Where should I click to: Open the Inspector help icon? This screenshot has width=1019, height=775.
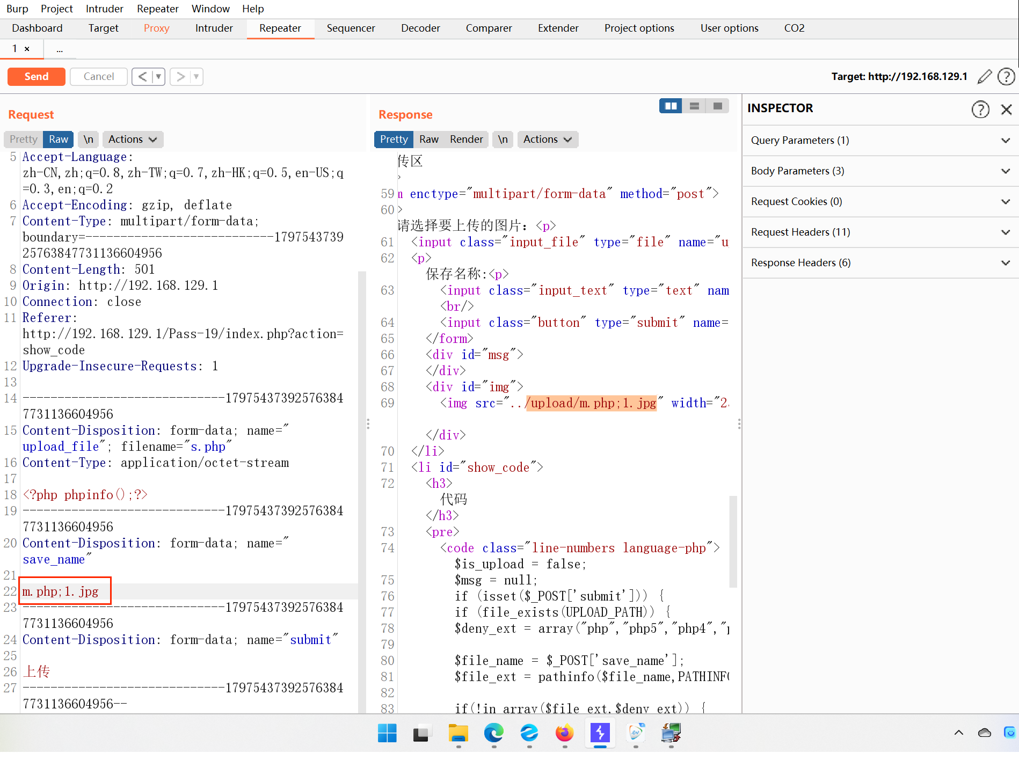tap(980, 109)
